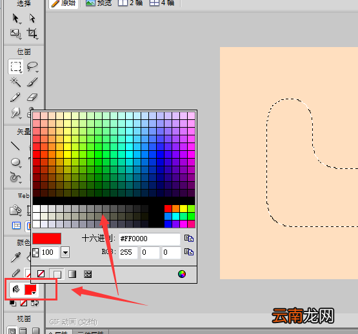Set fill to no color (transparent)
The height and width of the screenshot is (334, 358).
pos(41,273)
